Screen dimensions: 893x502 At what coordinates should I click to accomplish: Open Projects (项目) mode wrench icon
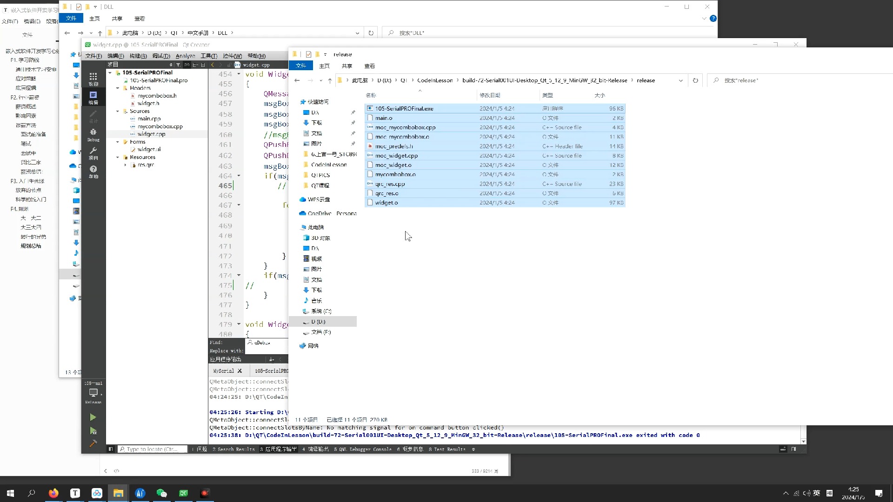pyautogui.click(x=93, y=153)
